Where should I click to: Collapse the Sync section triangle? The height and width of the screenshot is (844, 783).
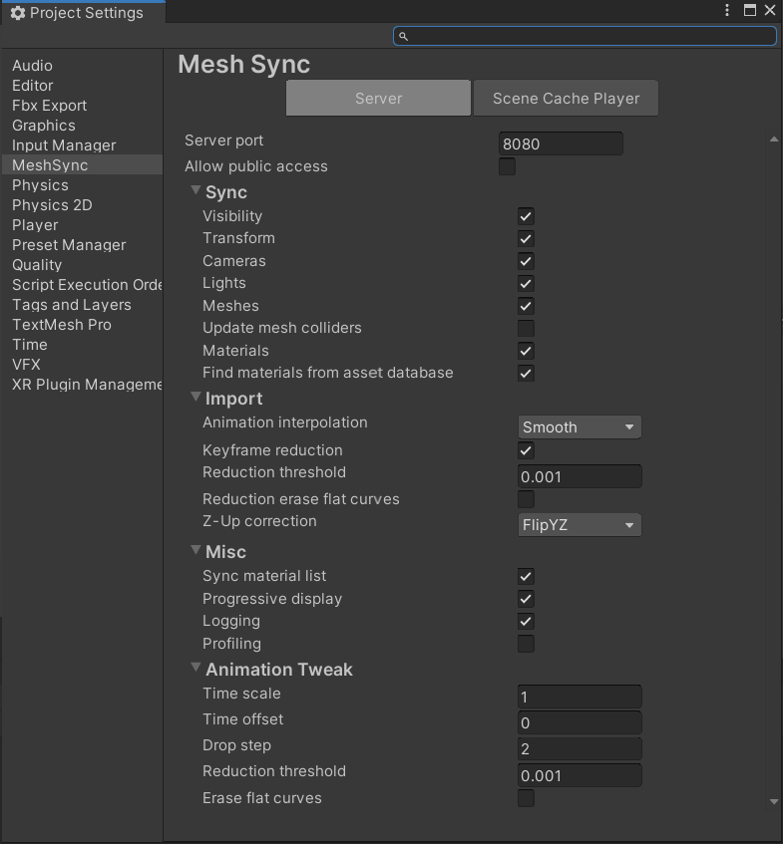(x=196, y=191)
